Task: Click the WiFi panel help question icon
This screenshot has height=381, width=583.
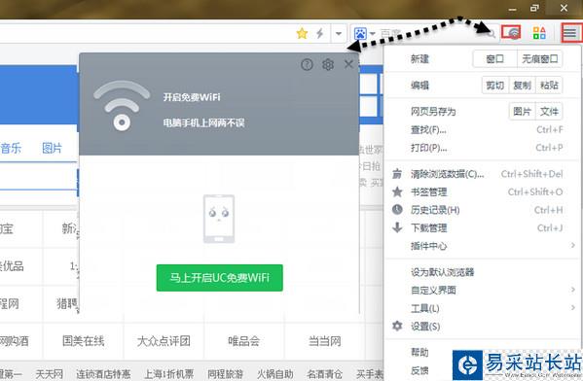Action: click(x=307, y=64)
